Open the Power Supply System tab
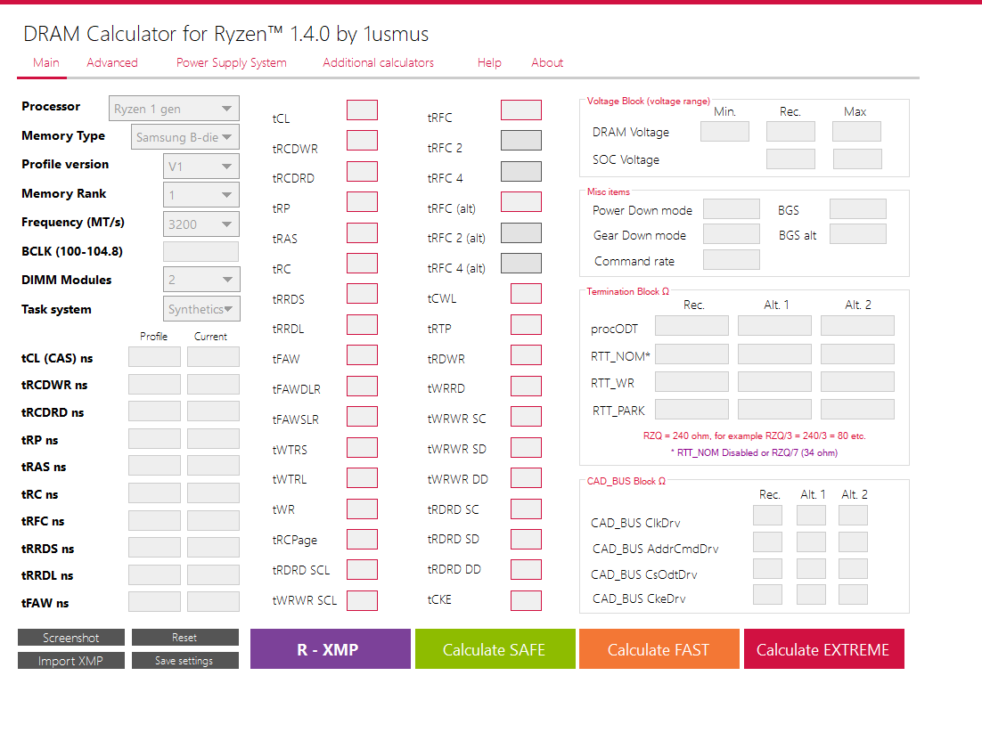The height and width of the screenshot is (749, 982). [x=231, y=62]
